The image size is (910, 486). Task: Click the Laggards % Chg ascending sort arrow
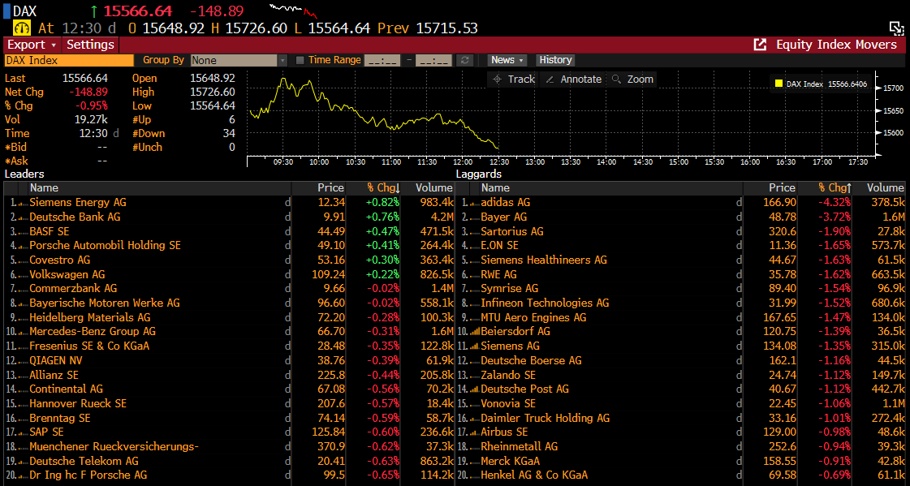point(849,188)
